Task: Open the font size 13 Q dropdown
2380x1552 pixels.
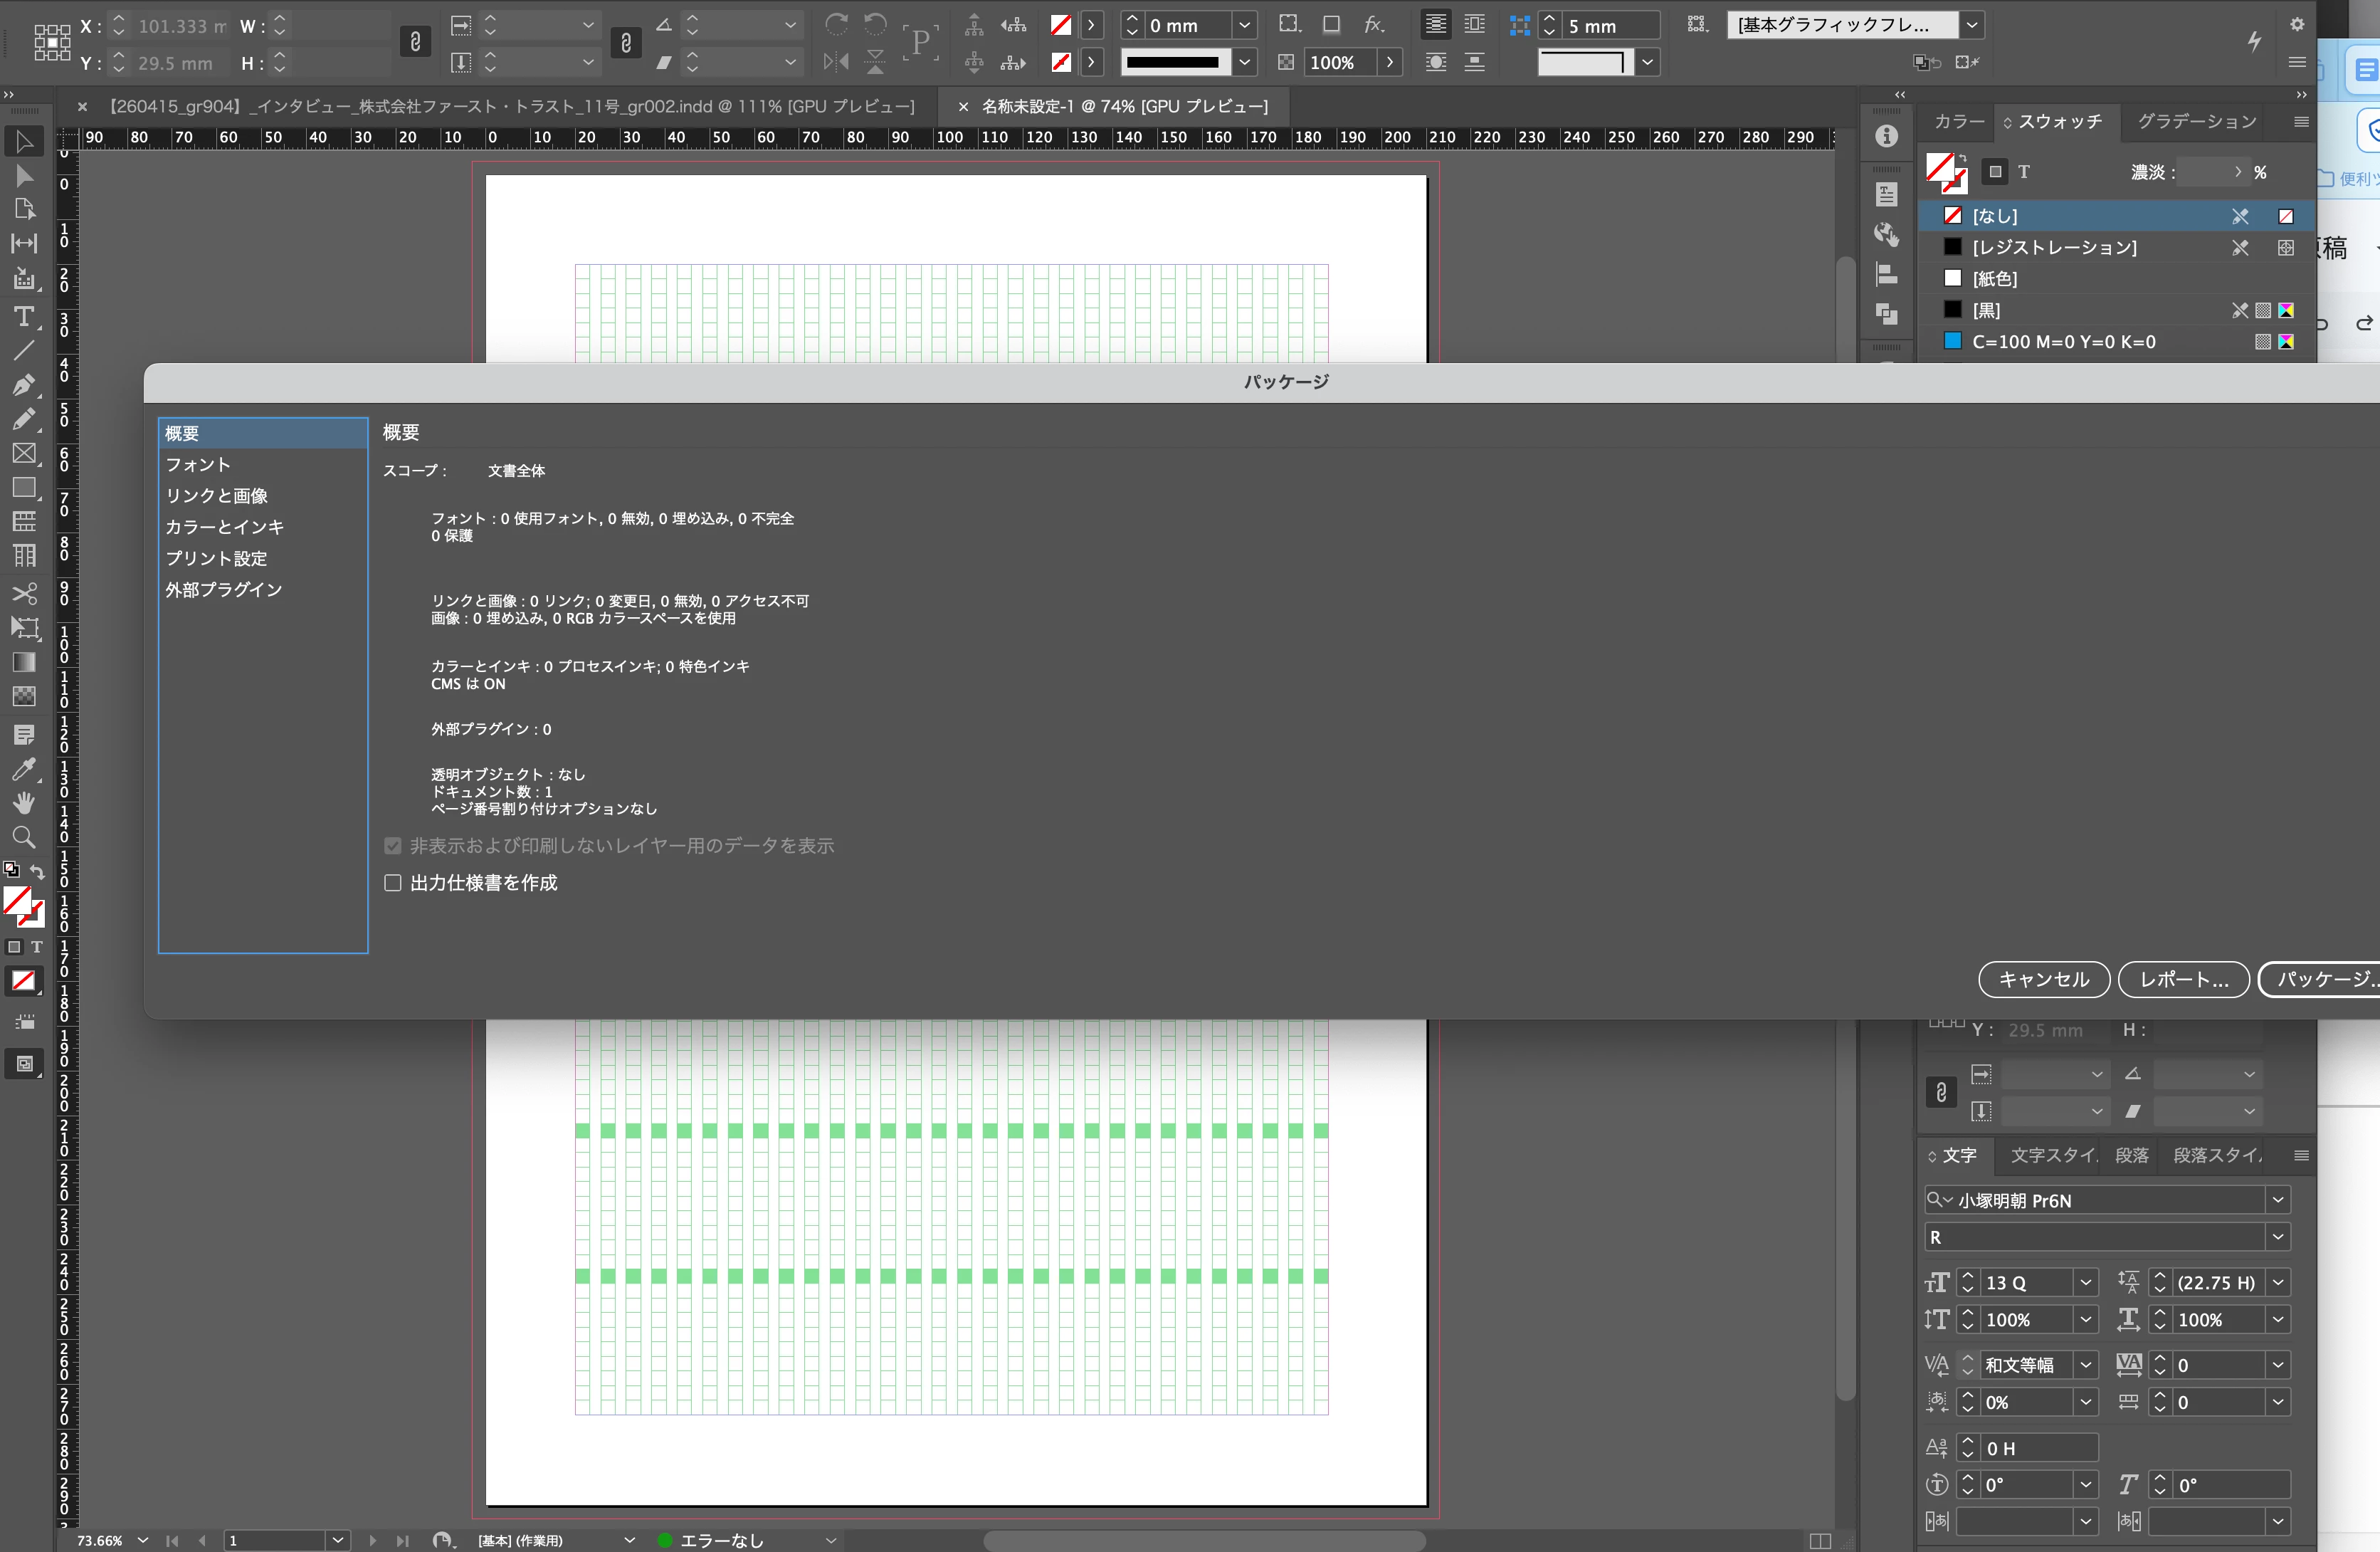Action: coord(2085,1282)
